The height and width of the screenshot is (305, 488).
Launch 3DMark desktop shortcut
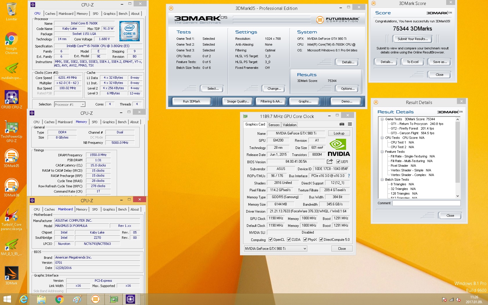click(x=12, y=275)
